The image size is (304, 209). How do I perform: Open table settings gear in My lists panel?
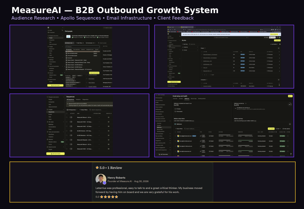(280, 44)
